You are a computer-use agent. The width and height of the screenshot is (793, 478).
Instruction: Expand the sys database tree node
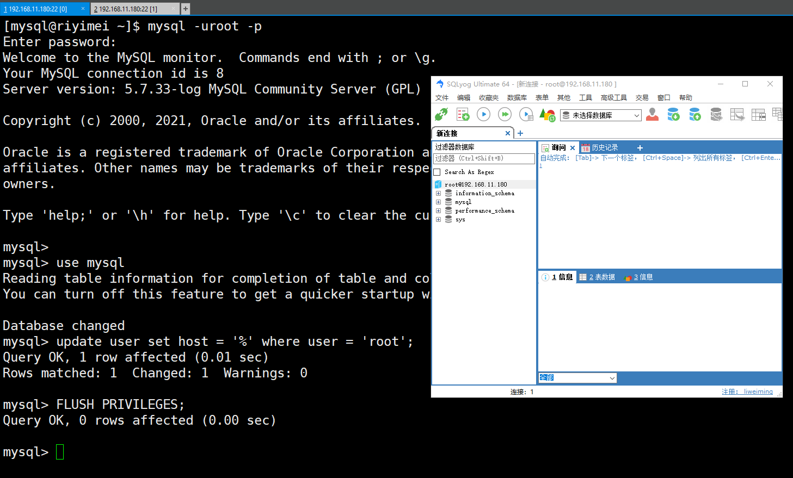438,219
